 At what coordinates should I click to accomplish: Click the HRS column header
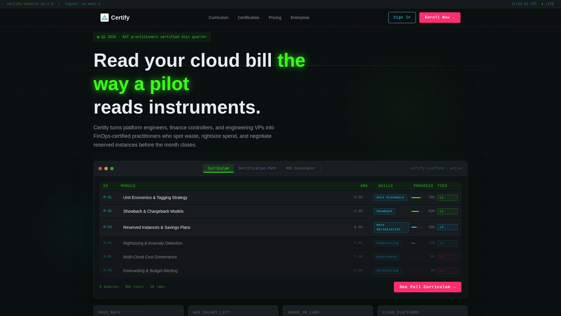coord(364,186)
